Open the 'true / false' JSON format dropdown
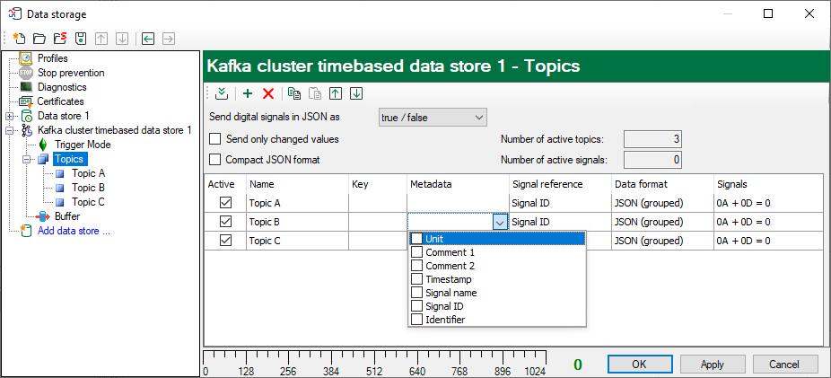The image size is (831, 378). click(432, 118)
